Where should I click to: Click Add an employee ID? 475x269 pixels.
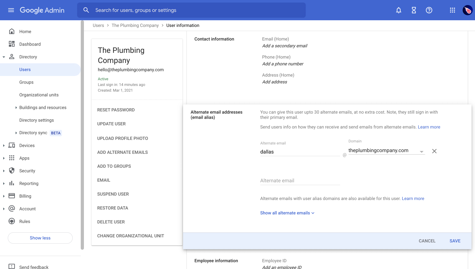coord(282,267)
